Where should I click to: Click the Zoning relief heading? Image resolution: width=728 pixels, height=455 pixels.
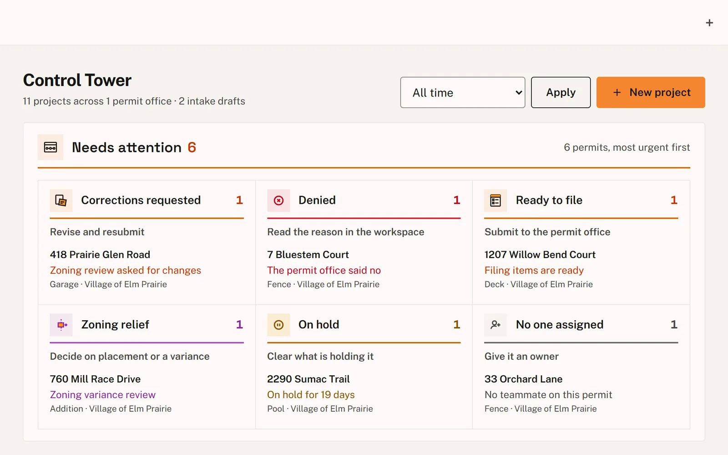[x=115, y=325]
